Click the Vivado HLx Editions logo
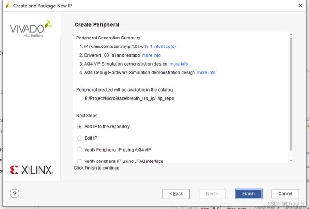 click(x=31, y=29)
